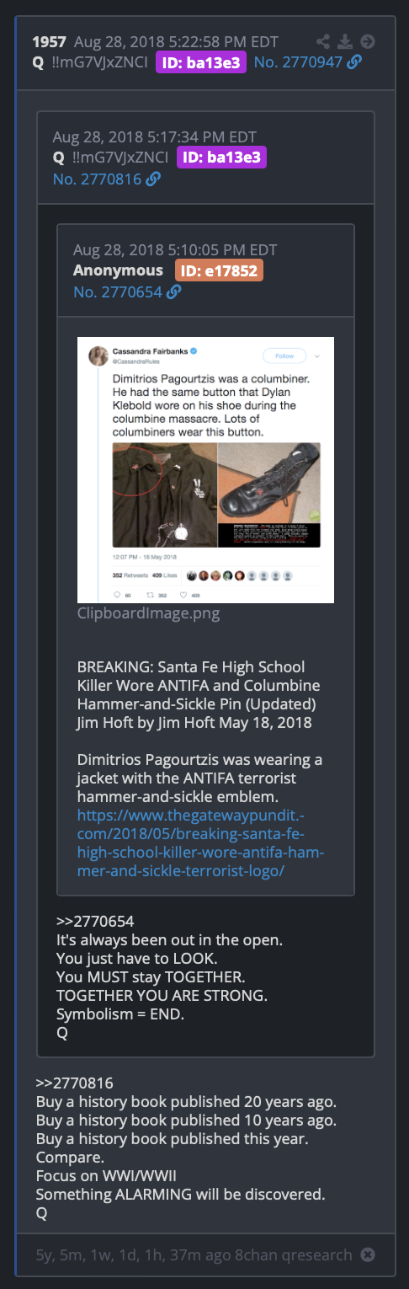Open post number link No. 2770654
Image resolution: width=409 pixels, height=1289 pixels.
coord(117,291)
